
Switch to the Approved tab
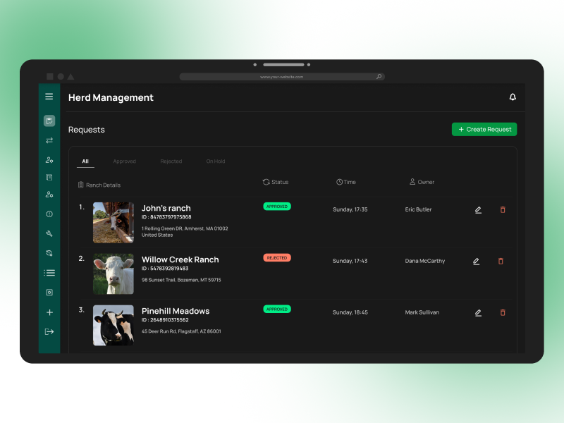125,161
